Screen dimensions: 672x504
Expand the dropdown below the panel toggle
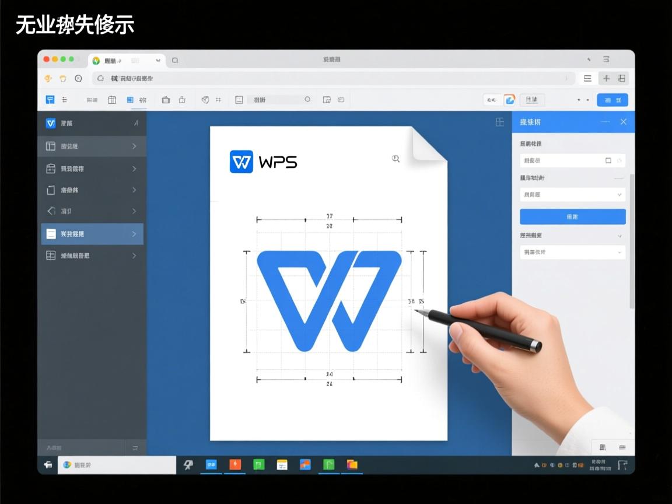pyautogui.click(x=572, y=194)
